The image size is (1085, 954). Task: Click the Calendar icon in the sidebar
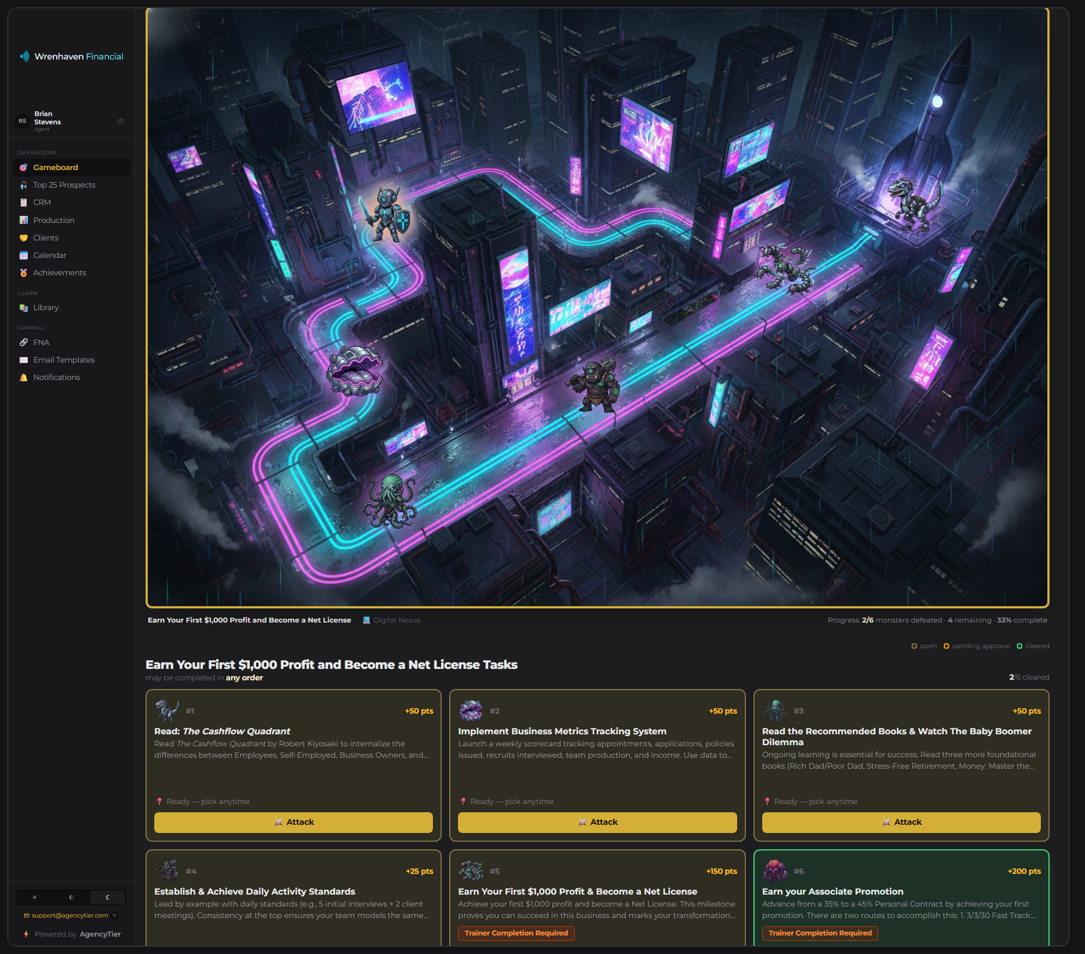tap(23, 255)
